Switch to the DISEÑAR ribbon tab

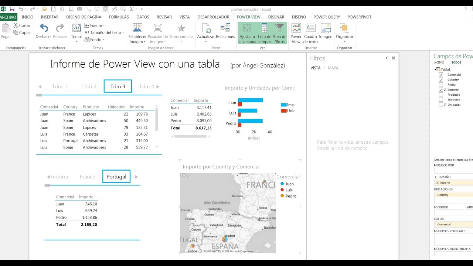point(276,17)
